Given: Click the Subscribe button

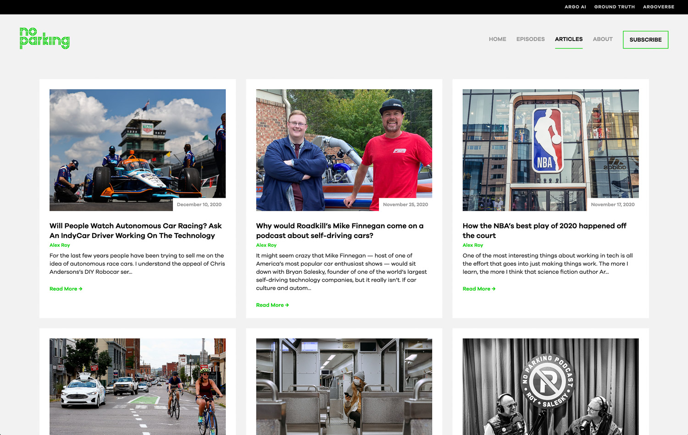Looking at the screenshot, I should coord(645,40).
